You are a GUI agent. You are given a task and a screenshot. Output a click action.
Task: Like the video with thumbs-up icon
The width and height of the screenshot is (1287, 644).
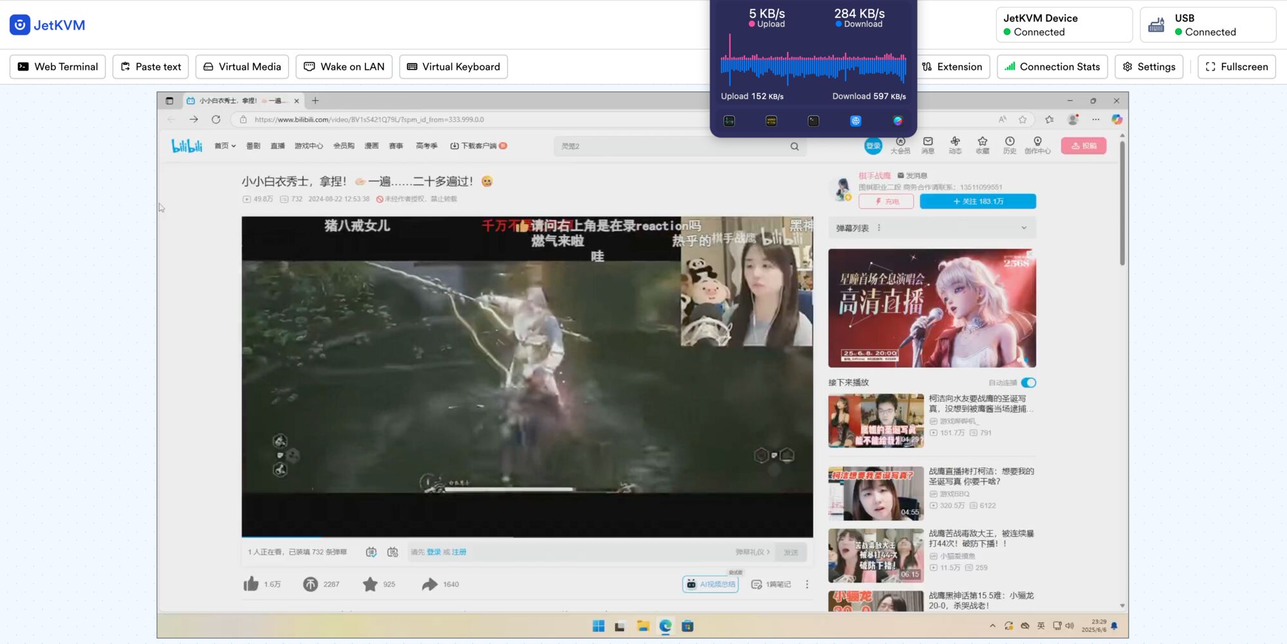coord(251,584)
